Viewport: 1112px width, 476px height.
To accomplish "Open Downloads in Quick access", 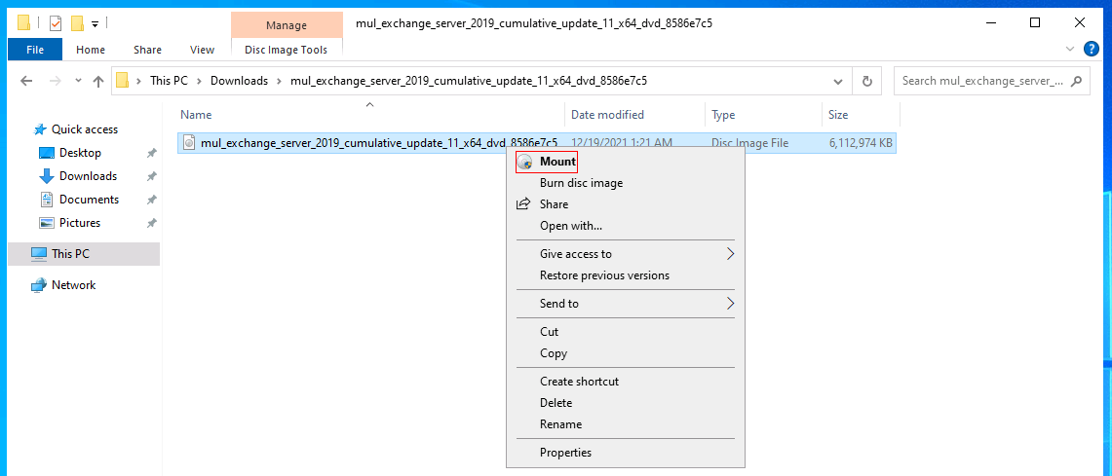I will click(x=88, y=175).
